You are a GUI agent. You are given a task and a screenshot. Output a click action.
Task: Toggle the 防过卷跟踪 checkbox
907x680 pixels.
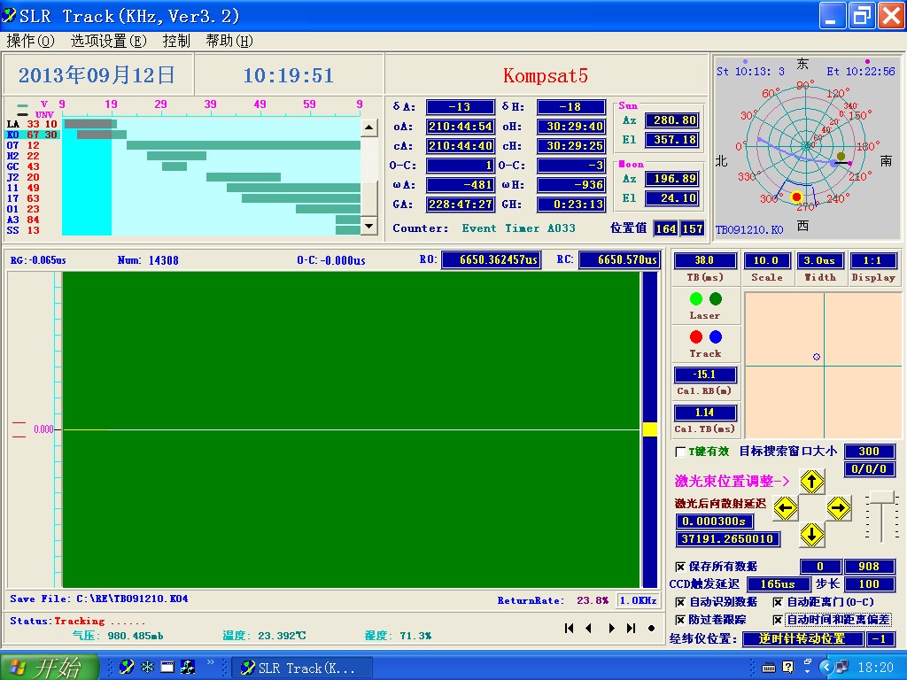point(680,620)
